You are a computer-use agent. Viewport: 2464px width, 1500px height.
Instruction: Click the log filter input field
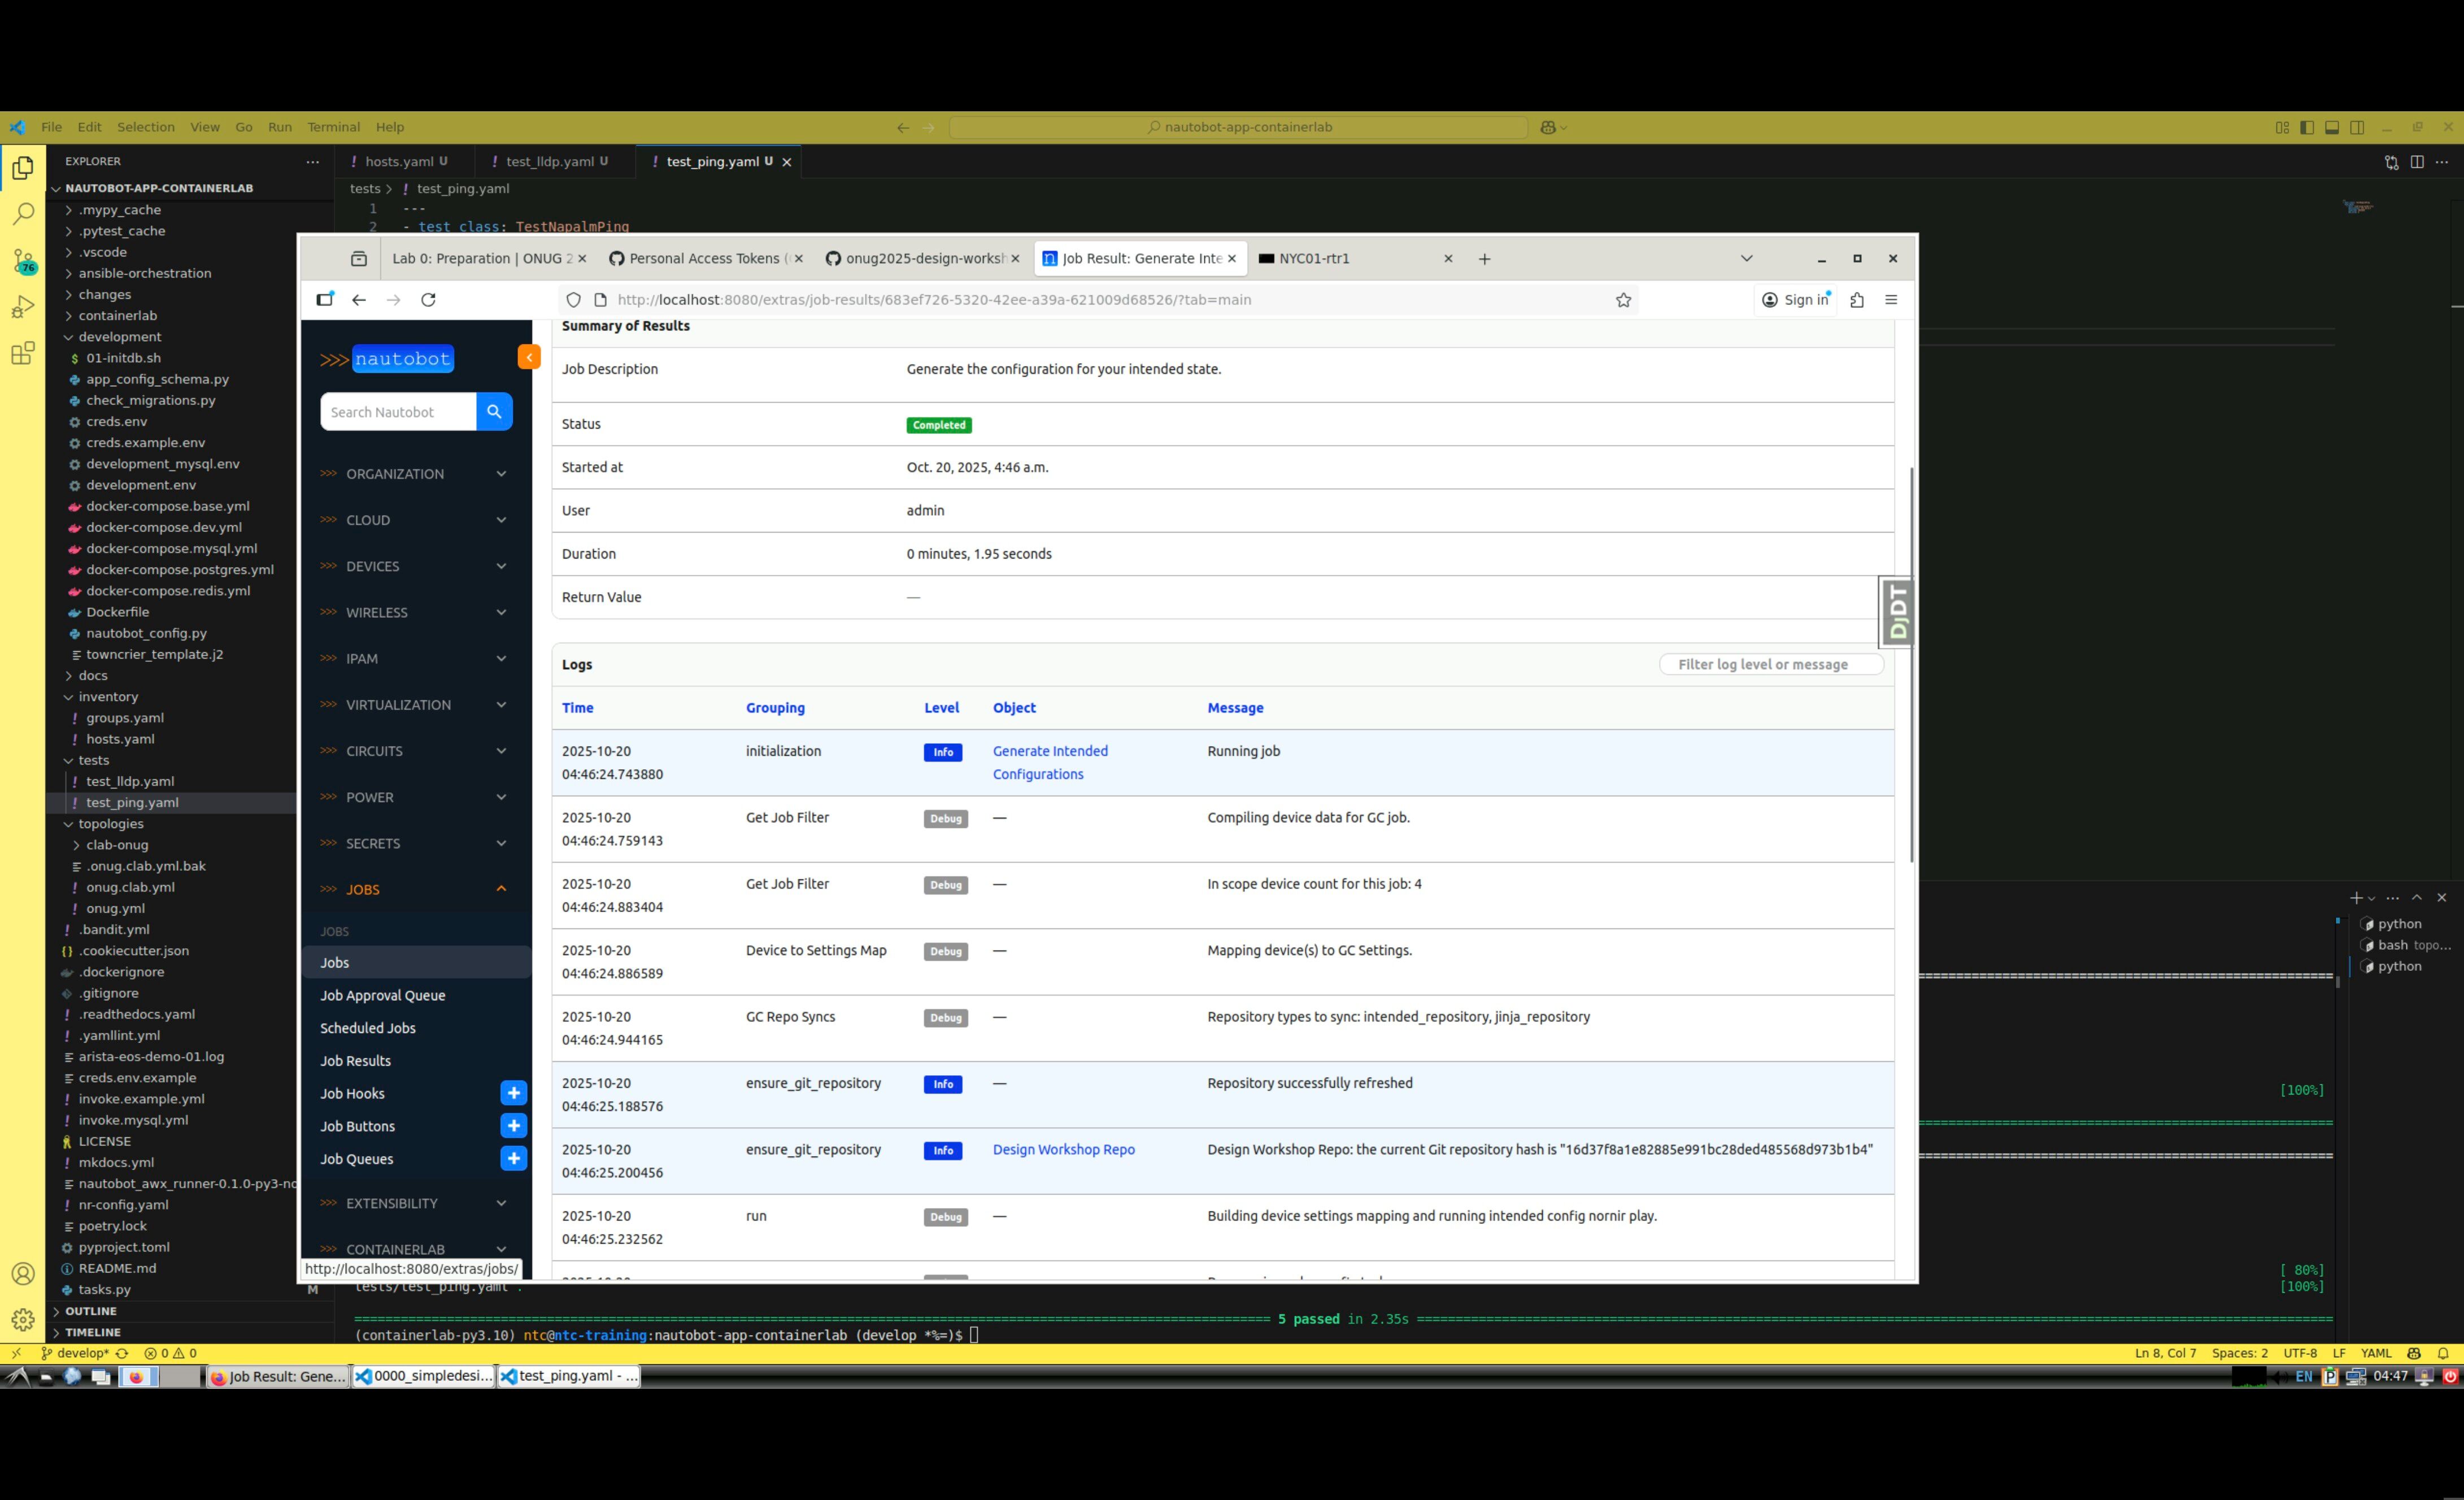[x=1770, y=664]
